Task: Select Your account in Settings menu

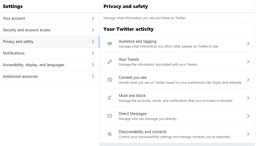Action: (49, 18)
